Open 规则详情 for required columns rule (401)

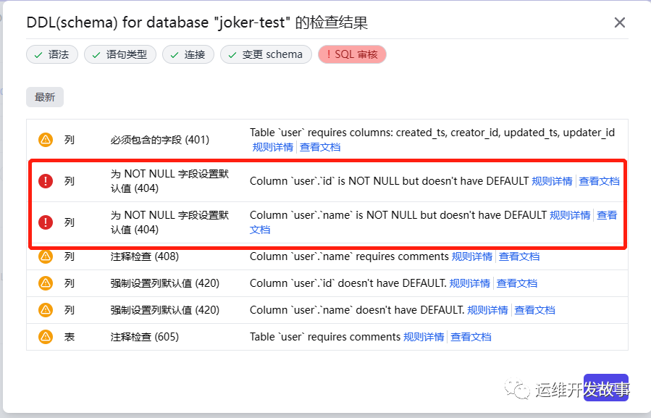(x=273, y=147)
